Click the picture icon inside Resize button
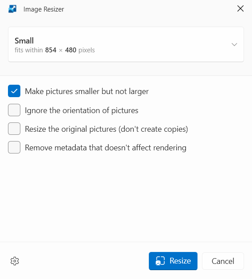The height and width of the screenshot is (279, 252). pos(160,261)
